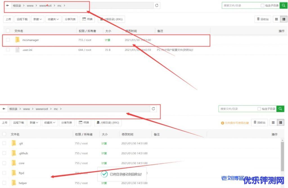The image size is (288, 188).
Task: Open the .github folder icon
Action: pyautogui.click(x=14, y=153)
